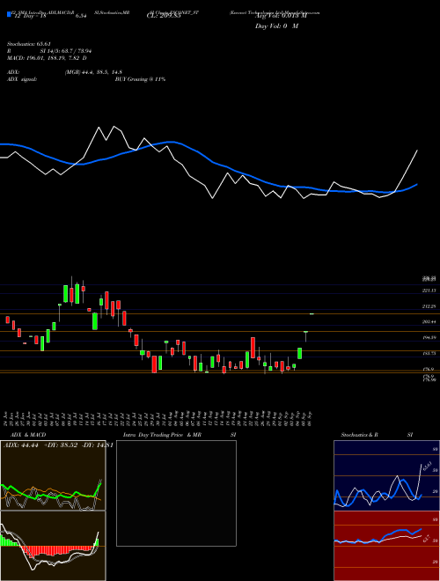Click the 'MACD: 196.01, 188.19, 7.82' line
Viewport: 440px width, 581px height.
click(47, 58)
